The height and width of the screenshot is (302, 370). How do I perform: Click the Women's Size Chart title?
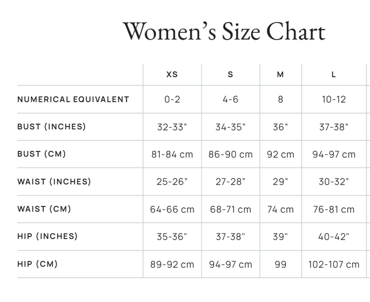(x=224, y=31)
